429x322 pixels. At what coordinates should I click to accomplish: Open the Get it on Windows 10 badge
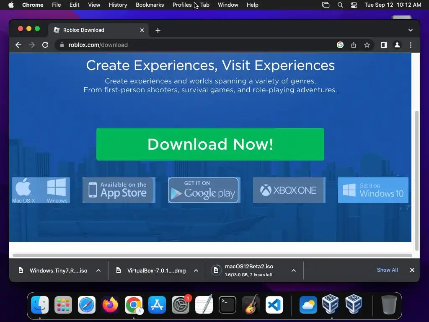(x=373, y=190)
